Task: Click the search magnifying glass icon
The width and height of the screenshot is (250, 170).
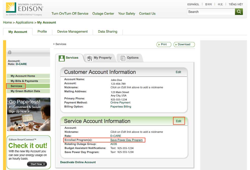Action: [x=239, y=12]
